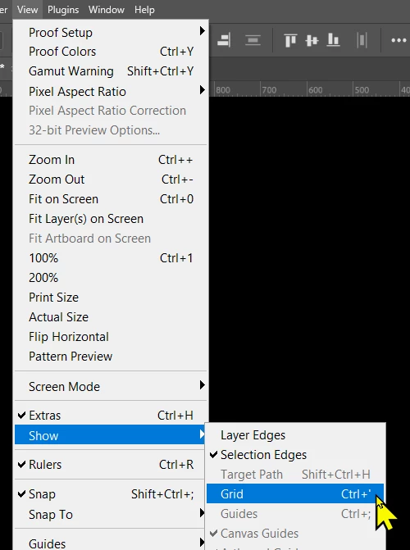
Task: Expand the Pixel Aspect Ratio submenu
Action: [x=111, y=92]
